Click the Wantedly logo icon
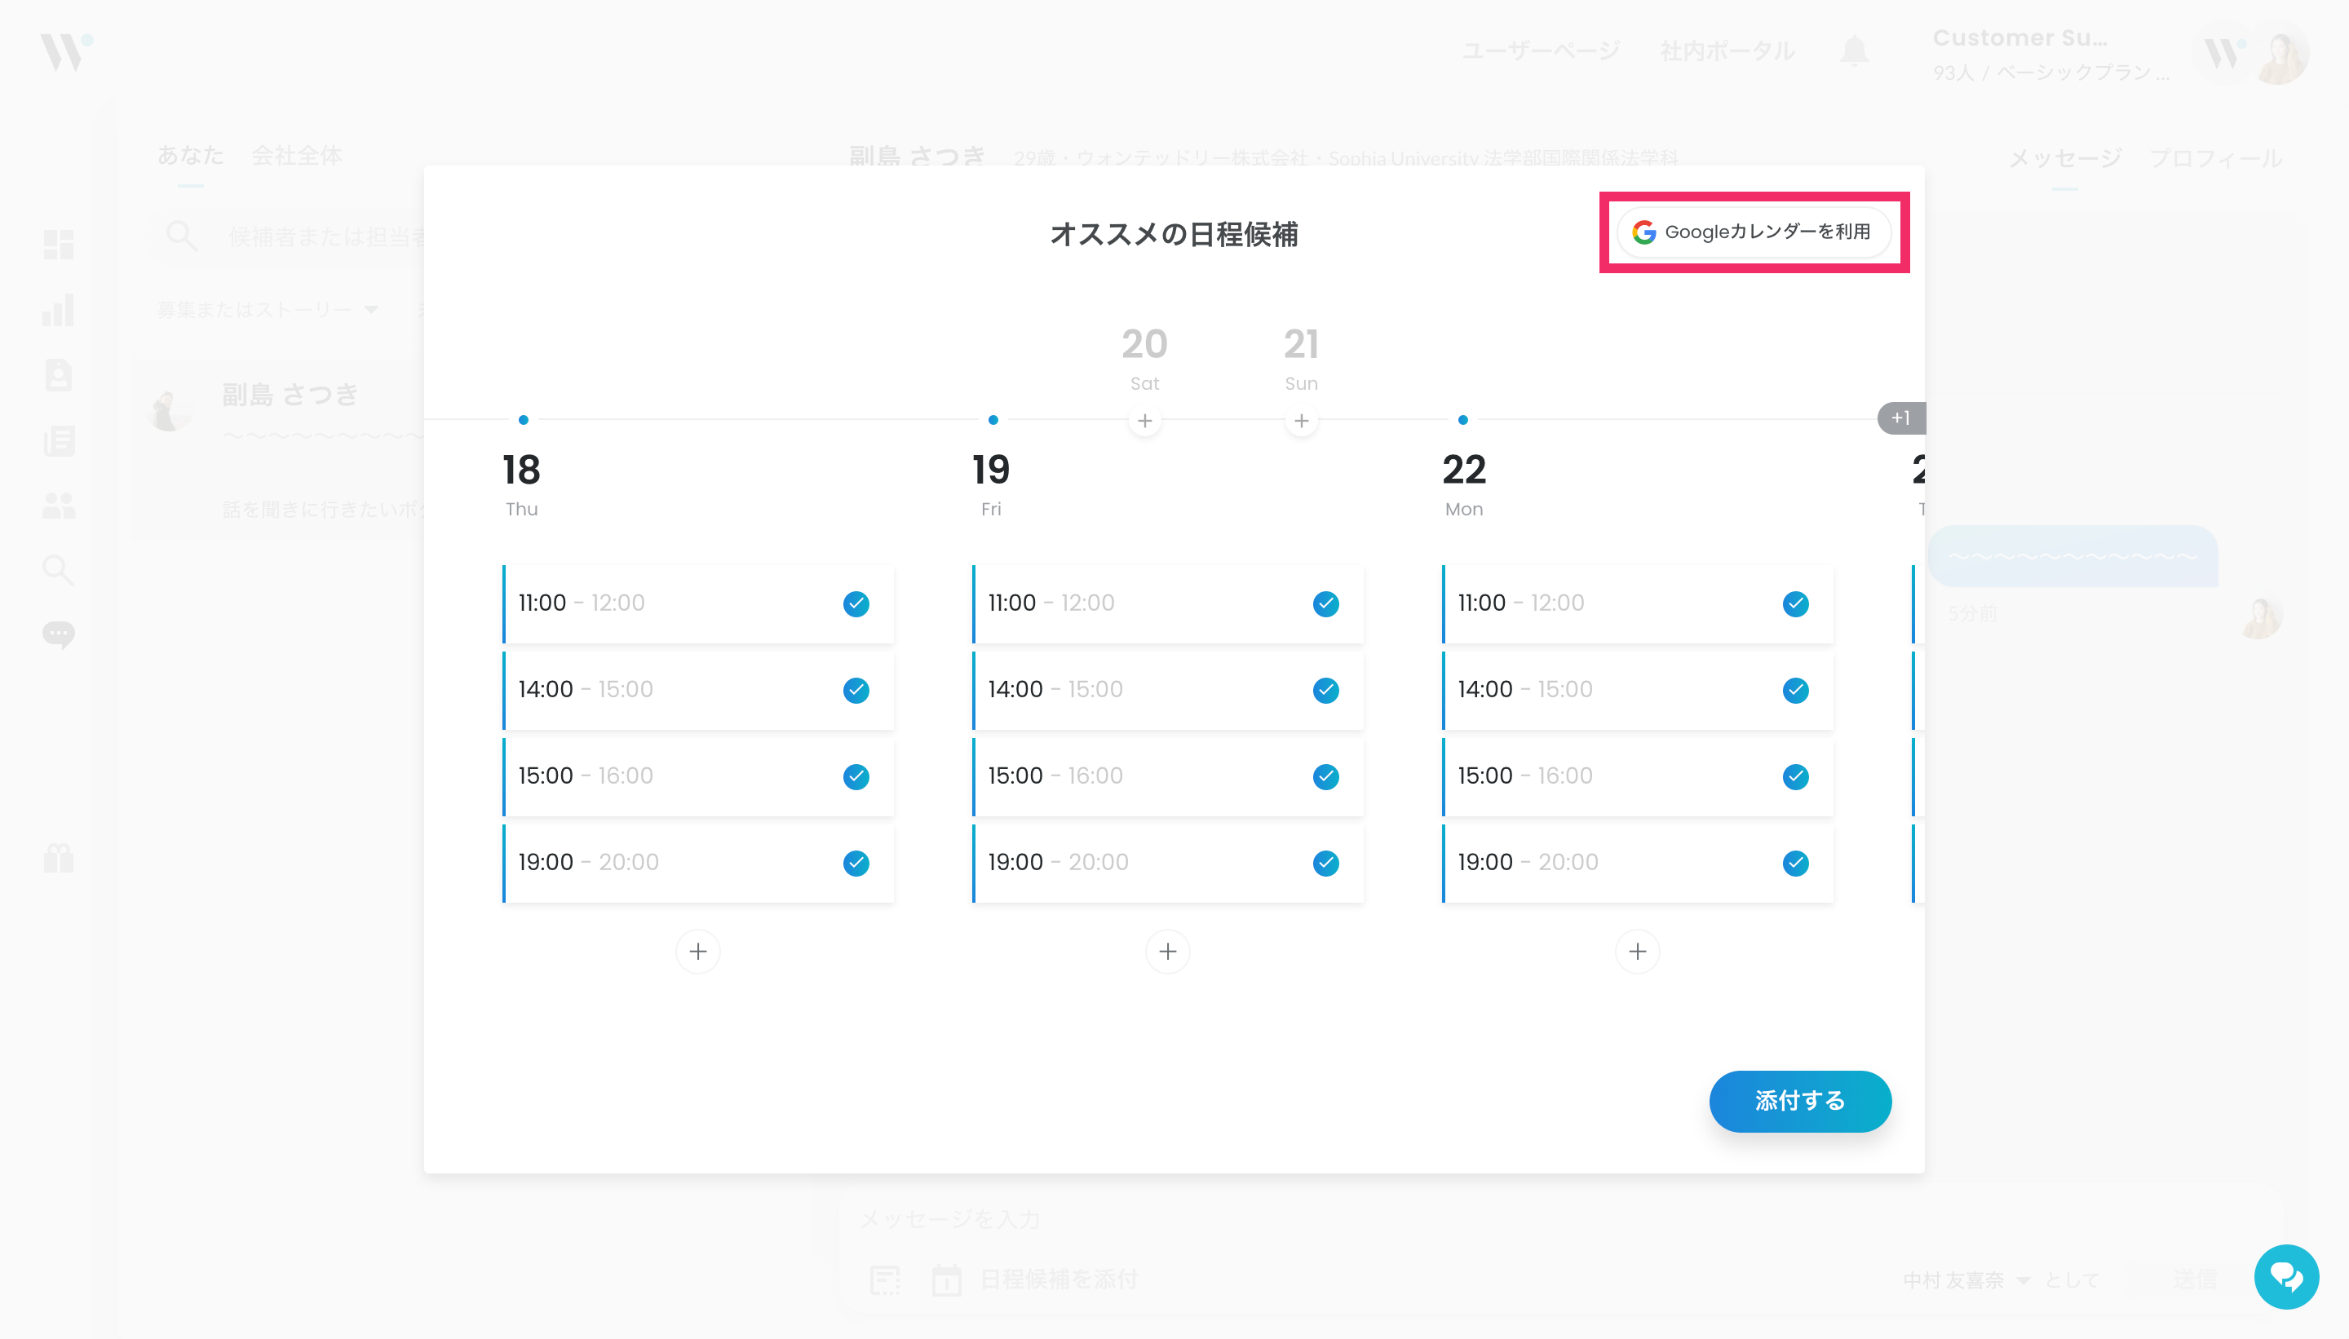The height and width of the screenshot is (1339, 2349). point(64,51)
